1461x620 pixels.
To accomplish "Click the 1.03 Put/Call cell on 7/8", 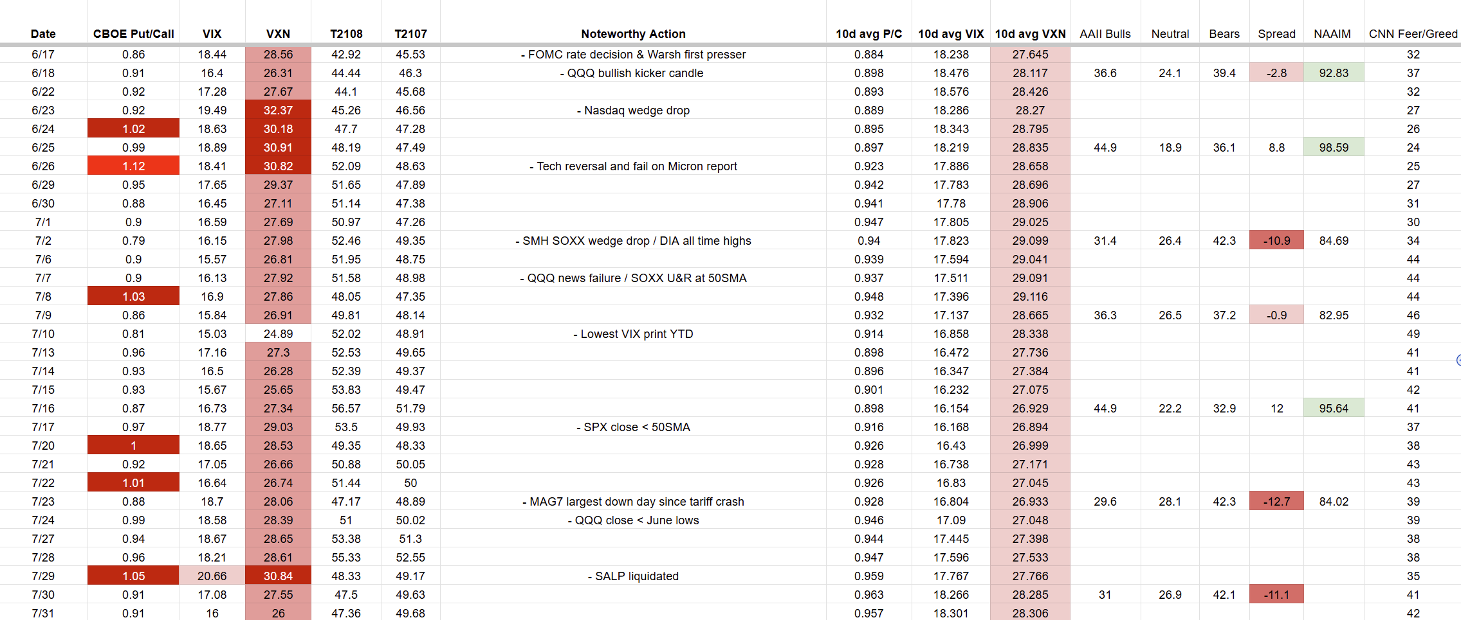I will click(133, 297).
